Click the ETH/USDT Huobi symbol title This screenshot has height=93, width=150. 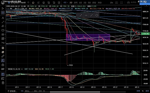(x=18, y=2)
